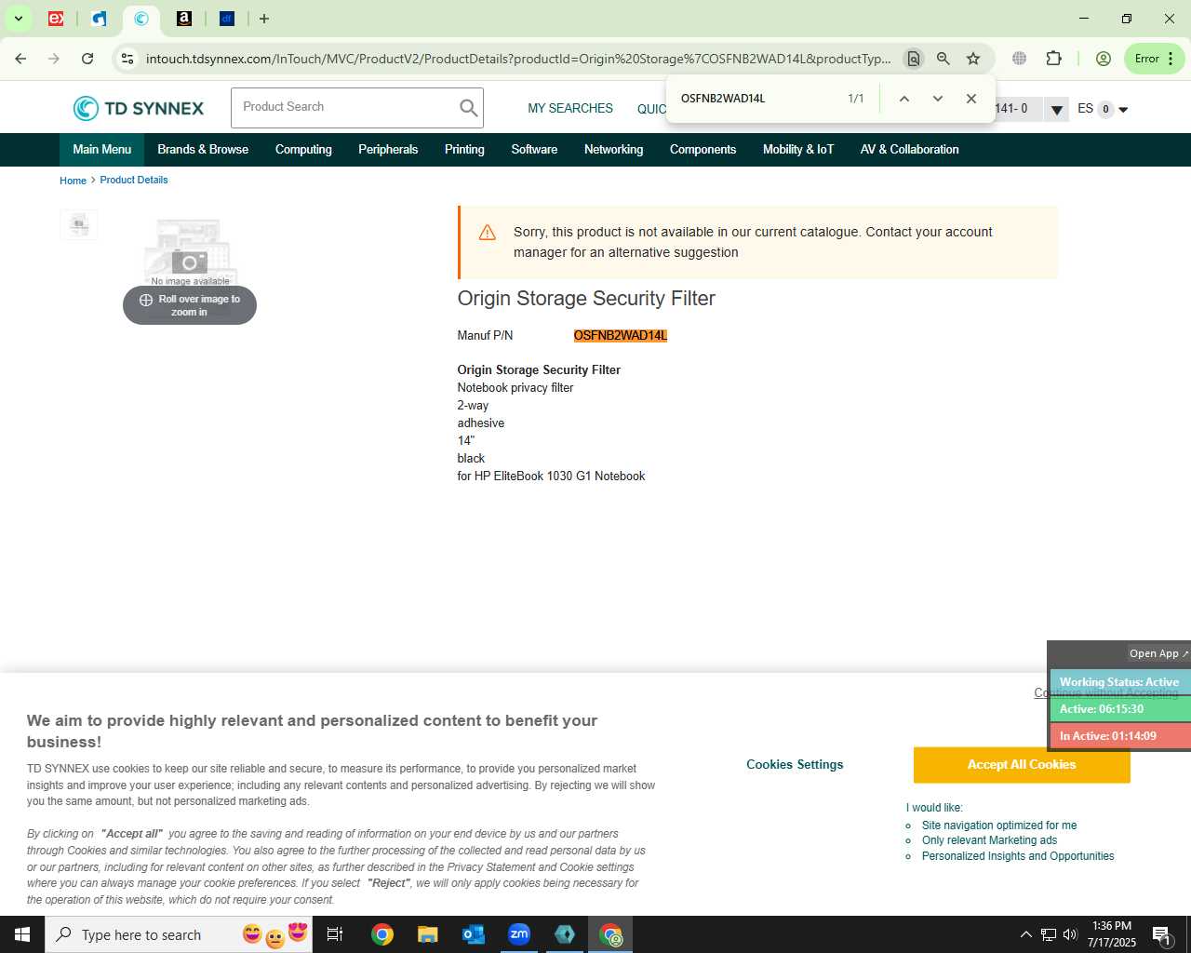
Task: Switch to the Amazon tab
Action: tap(184, 19)
